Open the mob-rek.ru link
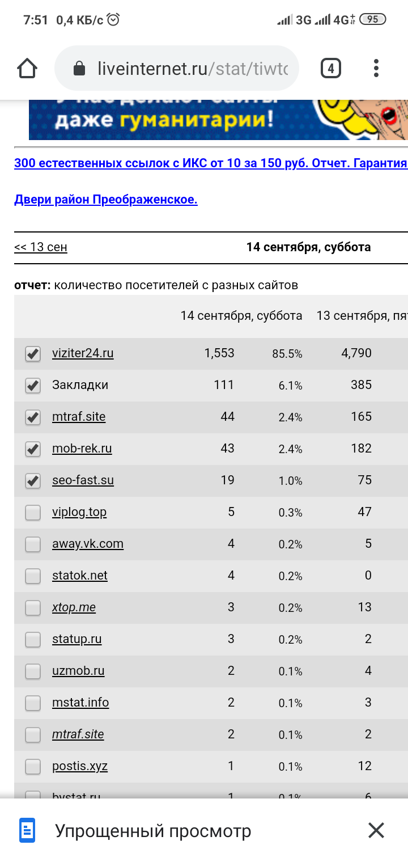Image resolution: width=408 pixels, height=862 pixels. (x=82, y=449)
